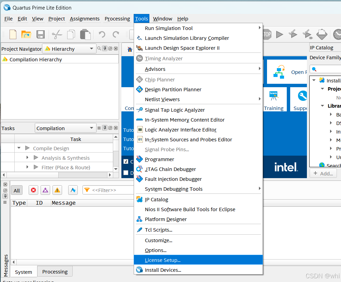Switch to the Processing messages tab
Viewport: 341px width, 282px height.
point(55,271)
